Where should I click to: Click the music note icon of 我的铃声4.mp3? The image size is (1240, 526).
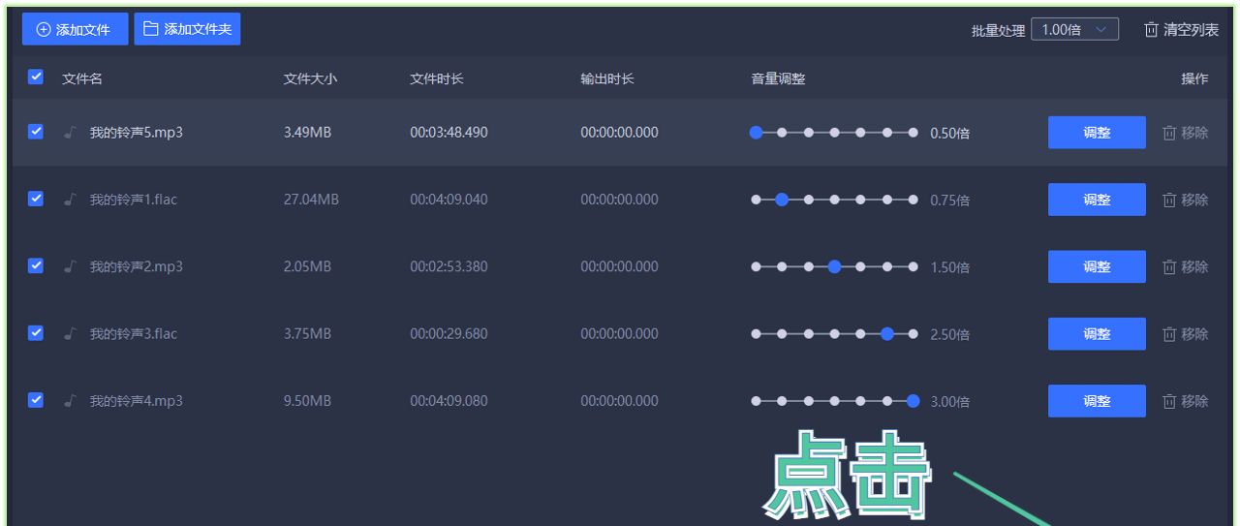(x=69, y=400)
